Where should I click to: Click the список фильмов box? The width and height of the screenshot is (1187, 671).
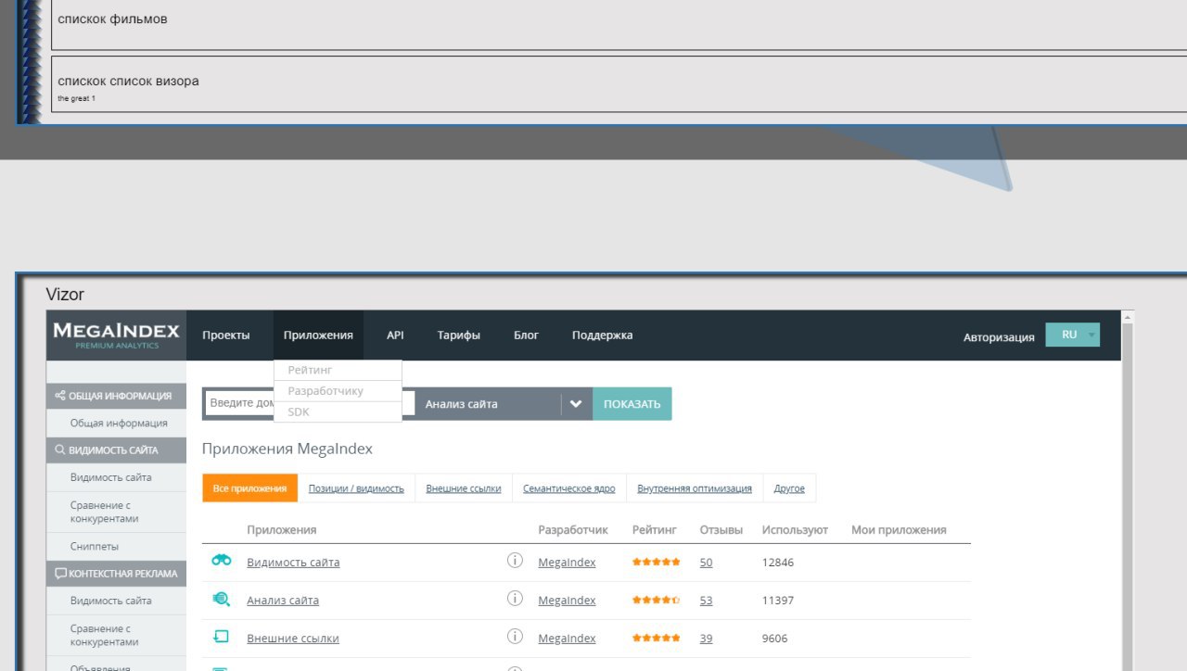[x=619, y=24]
